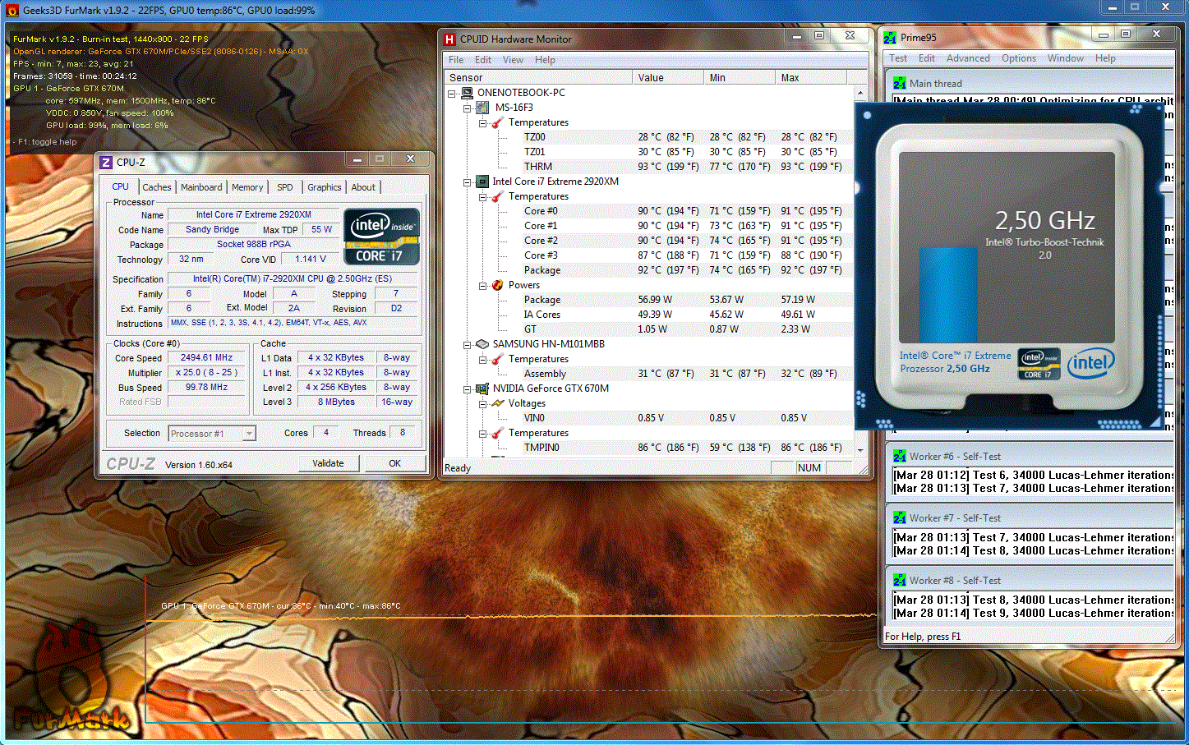The width and height of the screenshot is (1189, 745).
Task: Click the HWMonitor vertical scrollbar down arrow
Action: [x=860, y=450]
